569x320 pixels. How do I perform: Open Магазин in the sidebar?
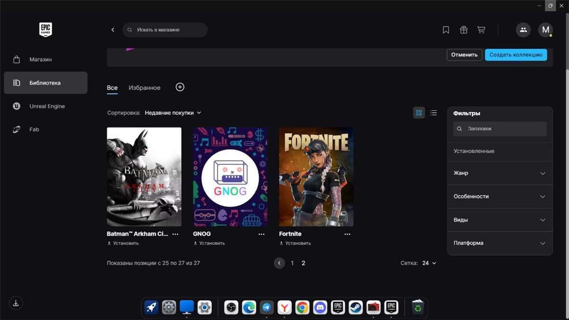[46, 60]
